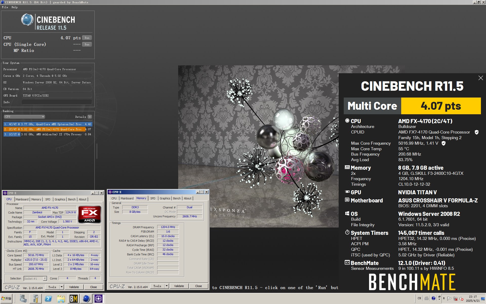Open About tab in Memory CPU-Z window
Image resolution: width=486 pixels, height=304 pixels.
(188, 198)
